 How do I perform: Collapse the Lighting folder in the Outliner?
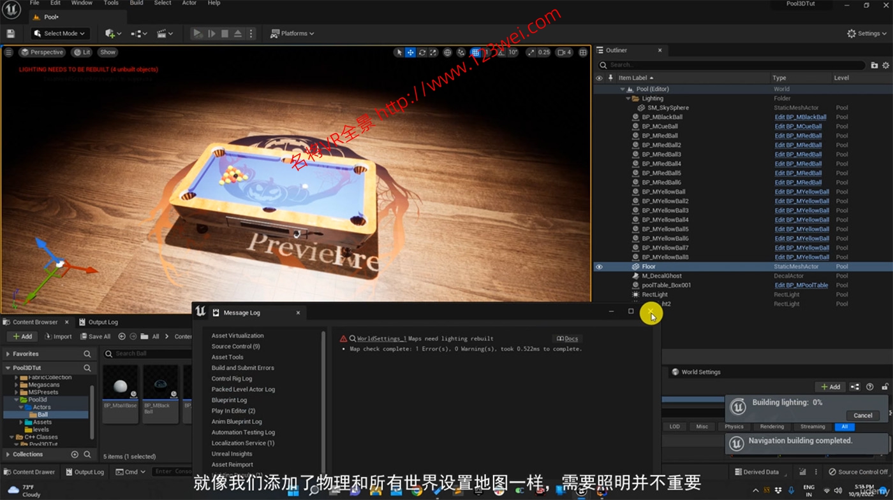pyautogui.click(x=629, y=98)
